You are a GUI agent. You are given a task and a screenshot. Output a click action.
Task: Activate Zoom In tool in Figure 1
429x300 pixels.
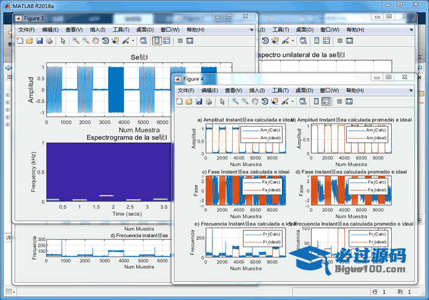[x=76, y=41]
